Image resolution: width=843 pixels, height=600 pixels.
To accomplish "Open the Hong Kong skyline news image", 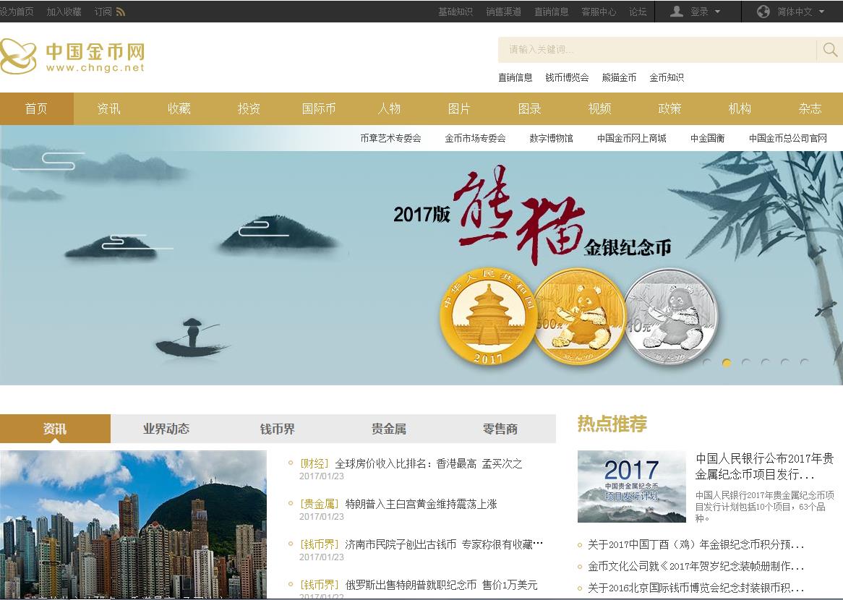I will tap(133, 524).
